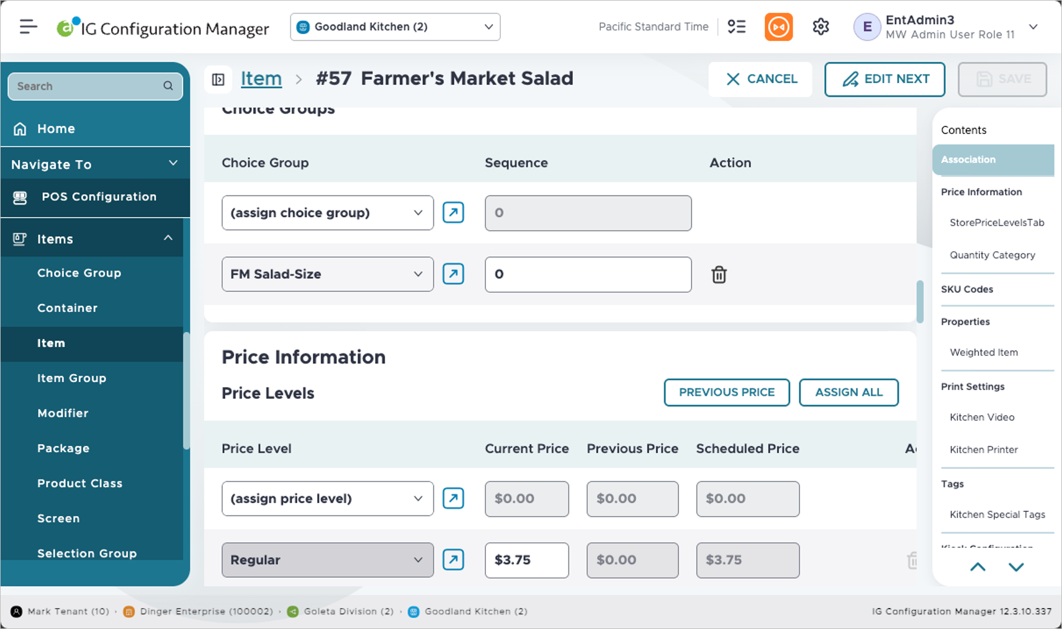Select Modifier in the Items sidebar menu
Viewport: 1062px width, 629px height.
63,413
